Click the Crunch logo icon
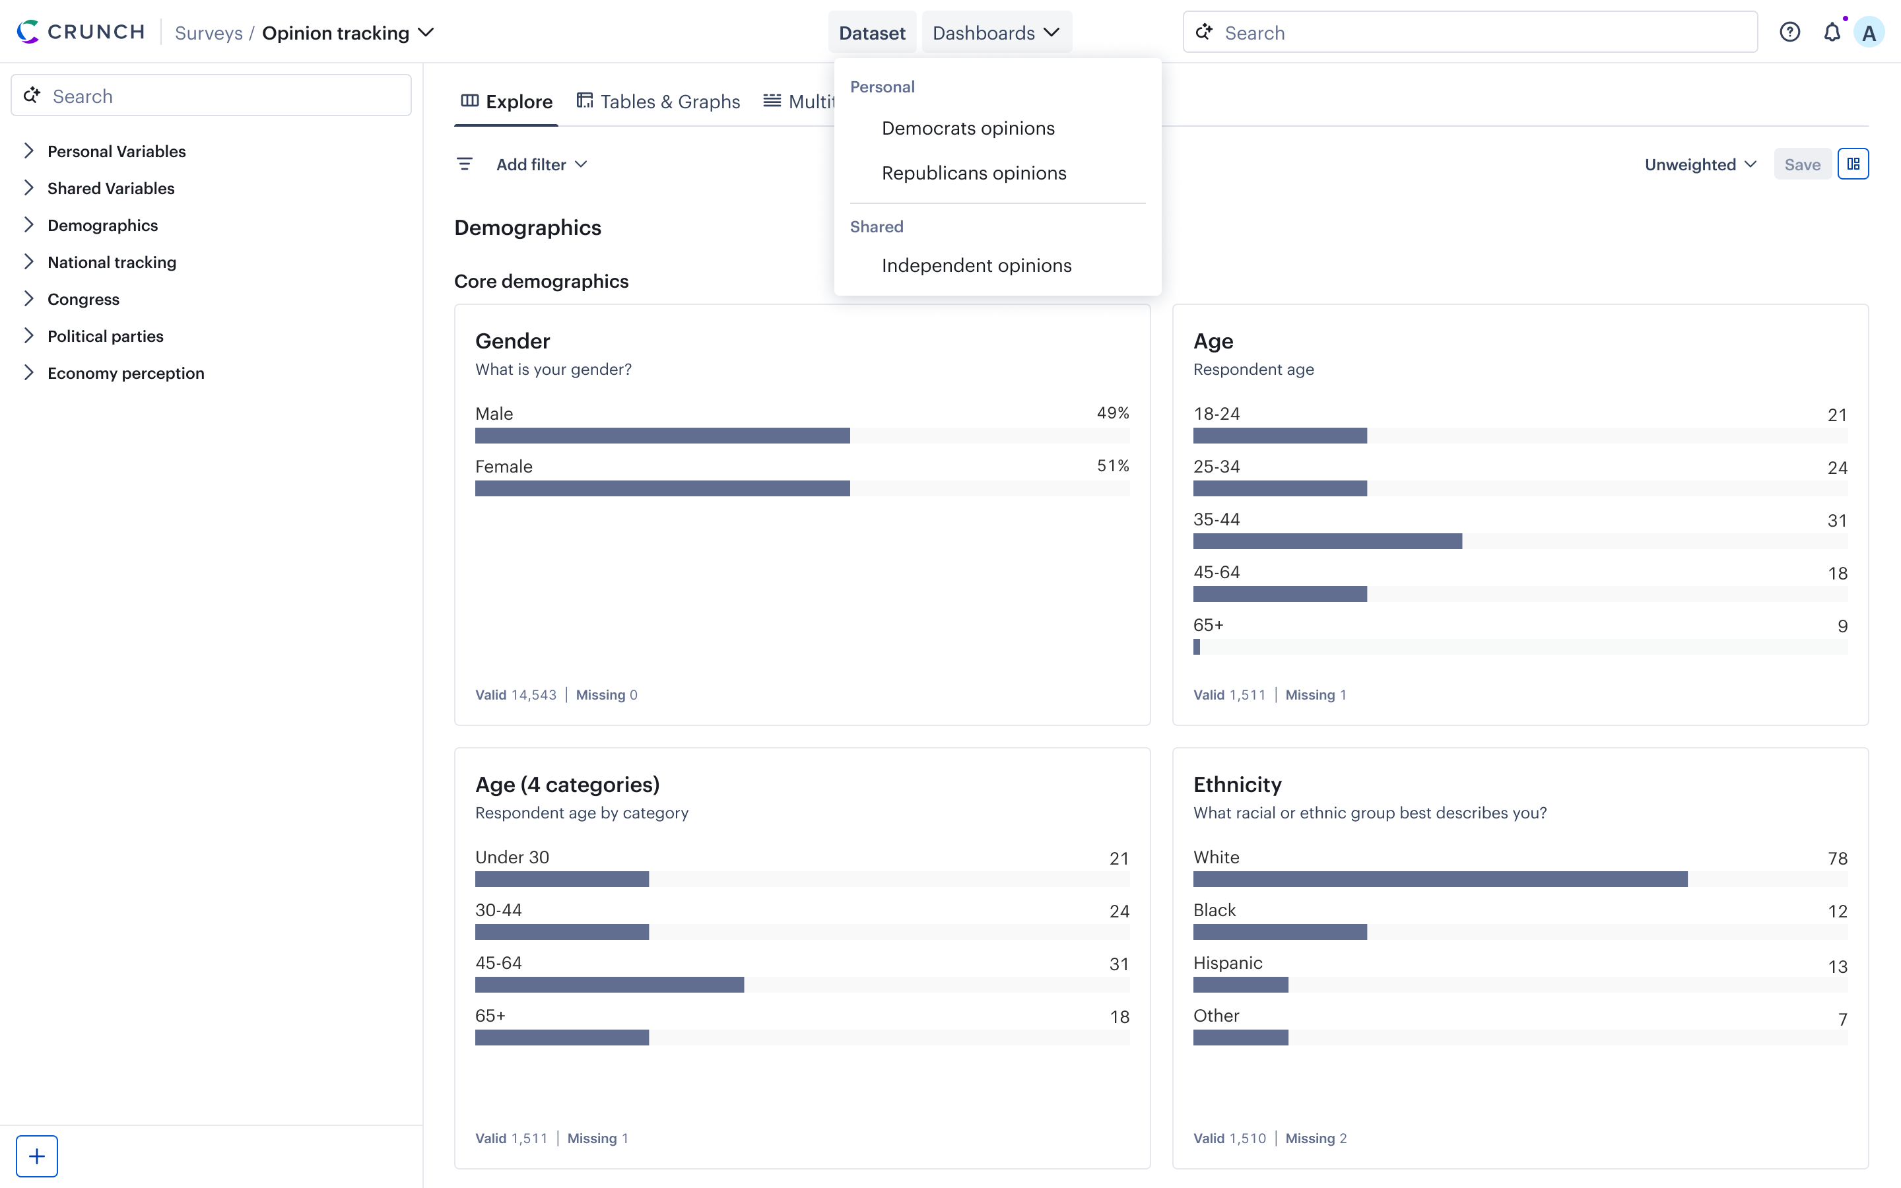 point(28,32)
